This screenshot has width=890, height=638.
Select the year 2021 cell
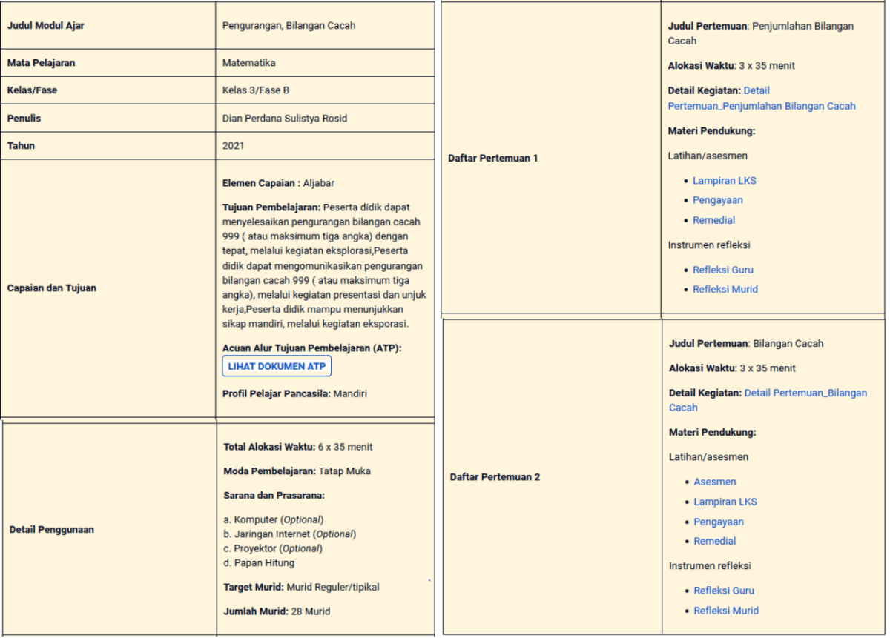pos(233,146)
